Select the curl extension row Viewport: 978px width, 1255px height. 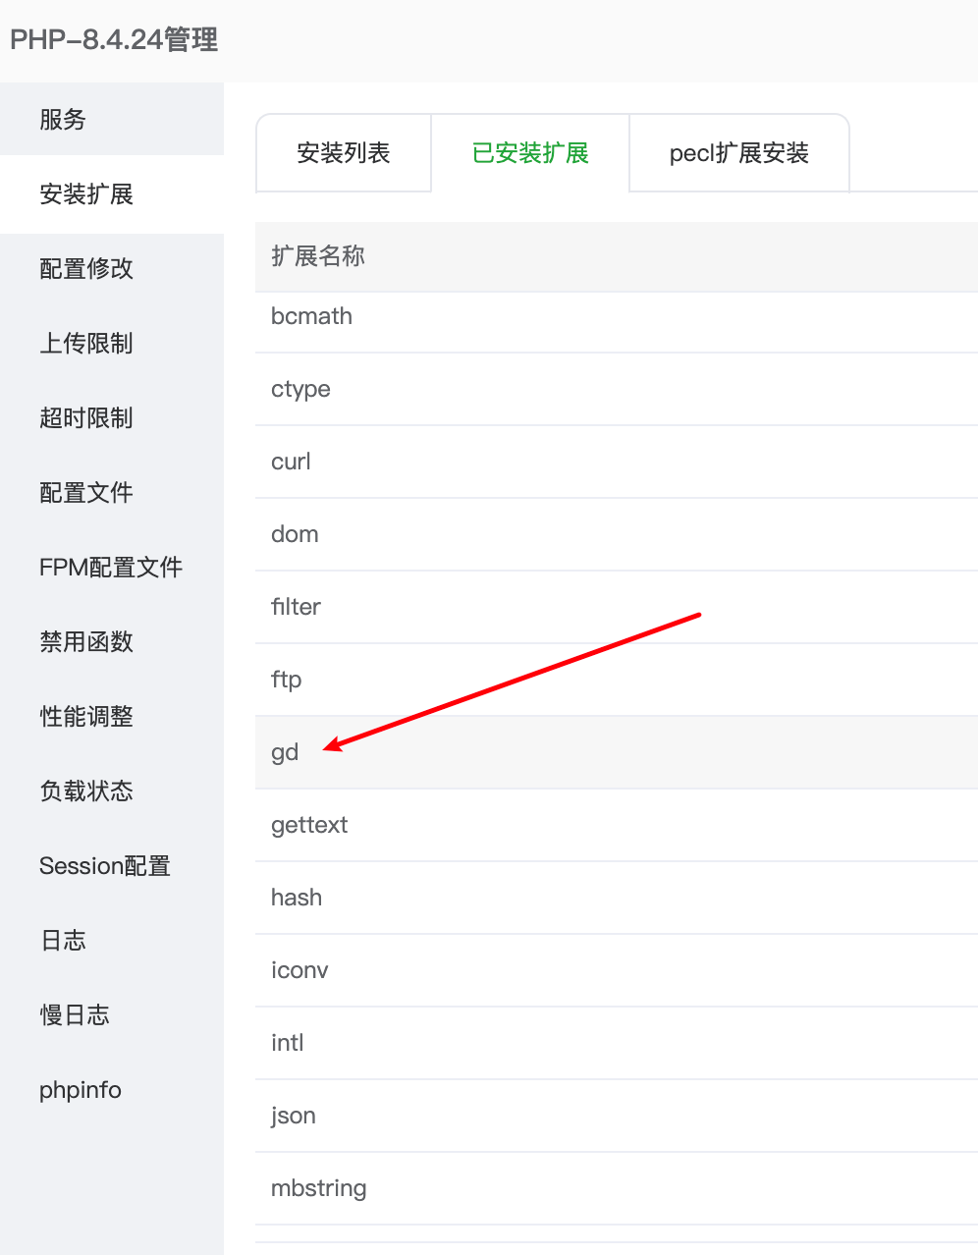click(617, 462)
